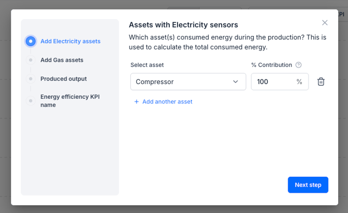This screenshot has width=348, height=213.
Task: Click the % Contribution help question icon
Action: pyautogui.click(x=299, y=65)
